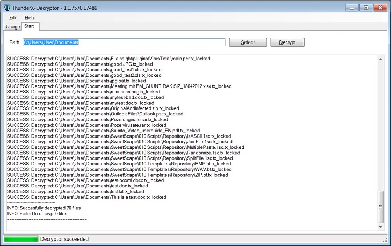Click log line for OriginalAndInfected.zip.tx_locked
This screenshot has width=391, height=246.
point(93,108)
